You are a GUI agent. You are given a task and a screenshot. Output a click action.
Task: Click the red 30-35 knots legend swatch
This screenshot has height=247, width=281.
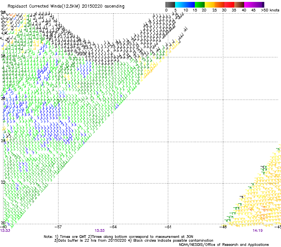pos(229,5)
